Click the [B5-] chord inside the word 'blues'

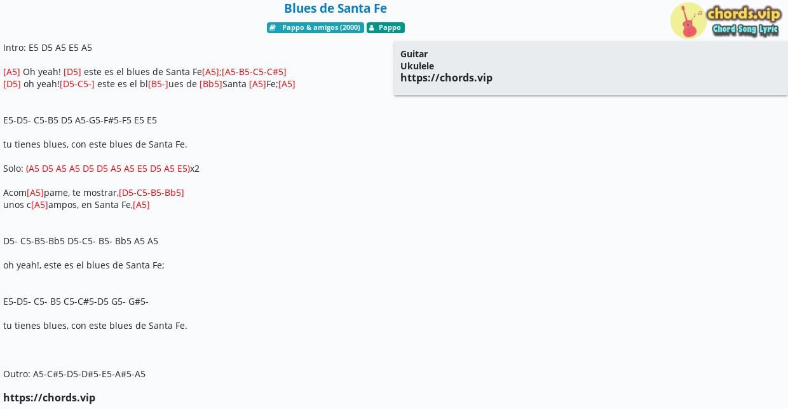tap(158, 84)
